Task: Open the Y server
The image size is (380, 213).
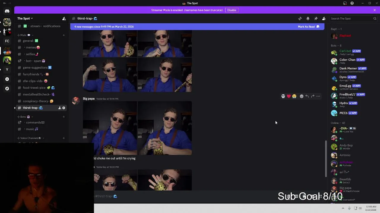Action: [x=7, y=70]
